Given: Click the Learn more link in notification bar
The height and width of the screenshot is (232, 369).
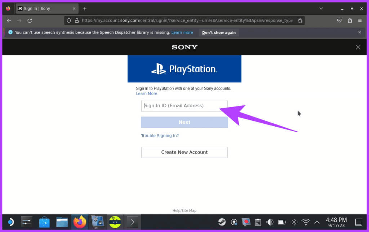Looking at the screenshot, I should click(182, 32).
